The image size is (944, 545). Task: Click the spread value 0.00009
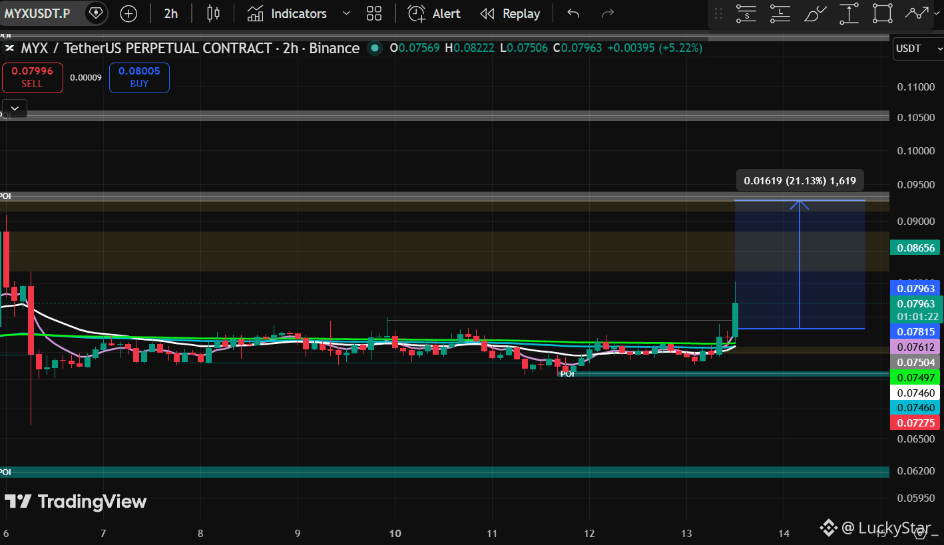[86, 77]
